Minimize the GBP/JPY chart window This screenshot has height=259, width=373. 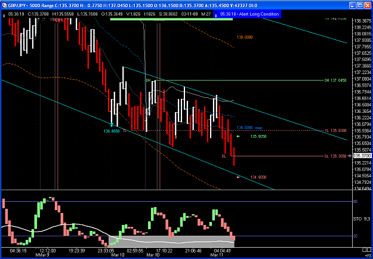click(x=353, y=5)
